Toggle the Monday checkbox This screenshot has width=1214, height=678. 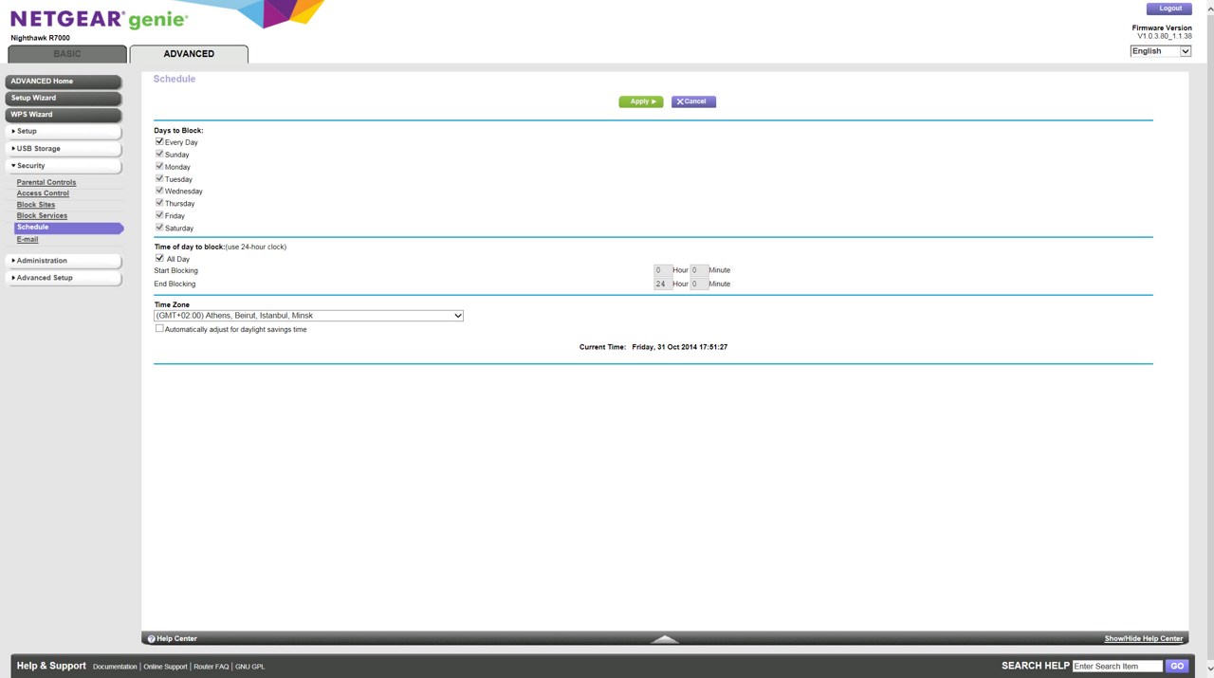click(159, 166)
